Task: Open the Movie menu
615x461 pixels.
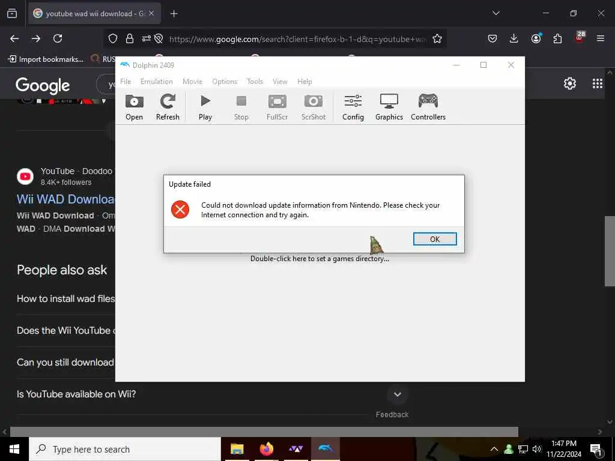Action: (193, 82)
